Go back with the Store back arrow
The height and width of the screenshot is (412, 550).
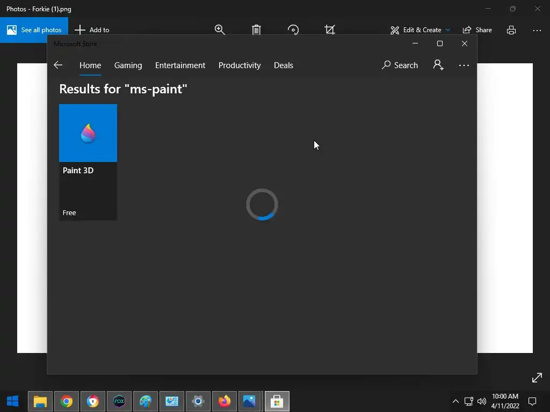click(x=58, y=65)
